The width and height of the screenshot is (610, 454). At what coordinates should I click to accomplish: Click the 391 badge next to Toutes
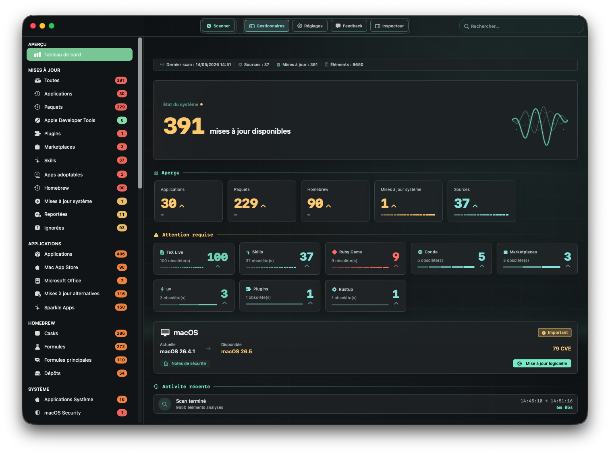(x=121, y=81)
